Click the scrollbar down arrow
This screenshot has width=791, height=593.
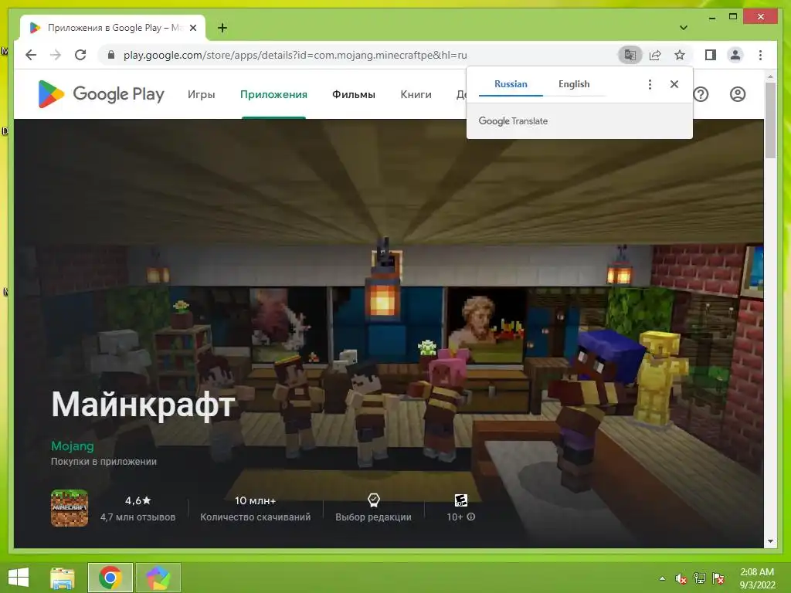pyautogui.click(x=770, y=541)
